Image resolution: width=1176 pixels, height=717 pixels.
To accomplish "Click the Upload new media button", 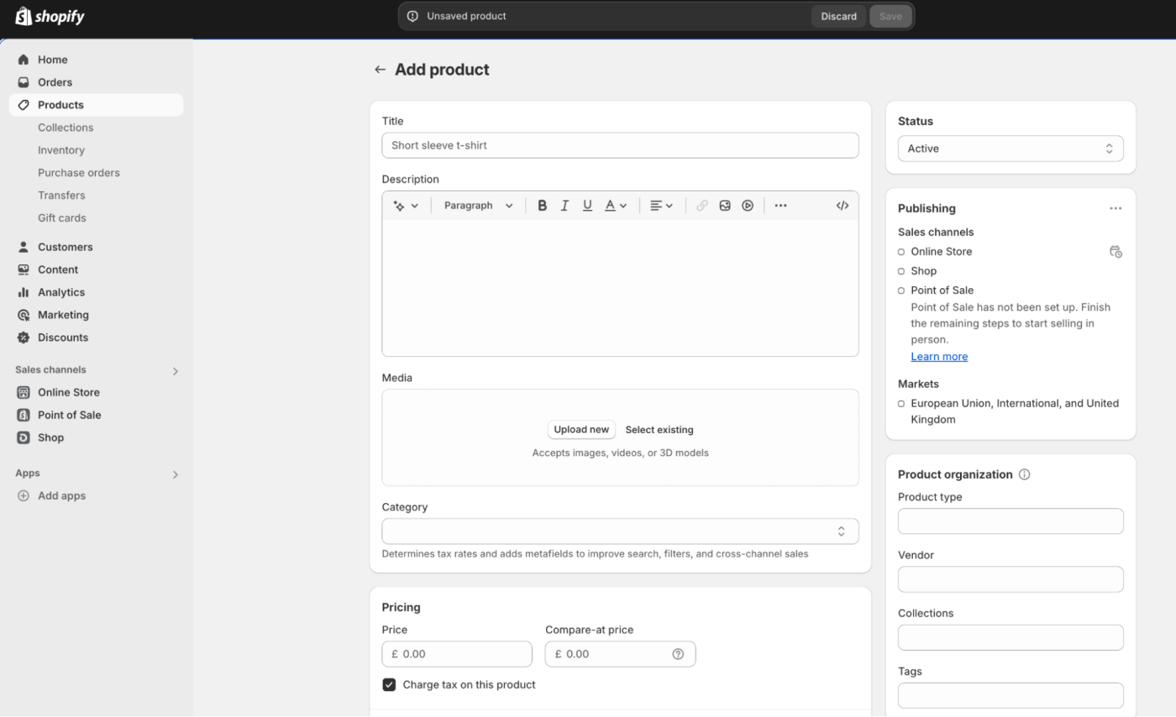I will pyautogui.click(x=581, y=430).
